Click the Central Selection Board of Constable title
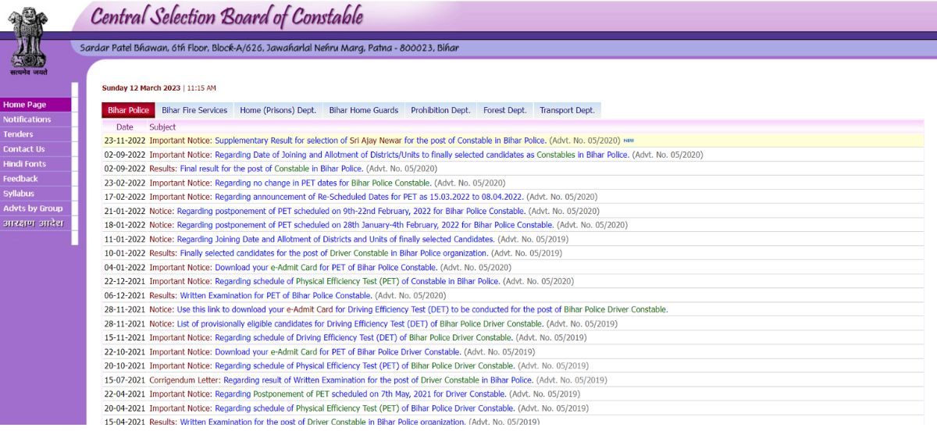Screen dimensions: 937x431 pos(226,16)
